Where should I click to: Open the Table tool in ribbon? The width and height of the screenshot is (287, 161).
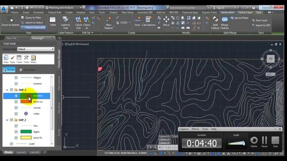52,21
